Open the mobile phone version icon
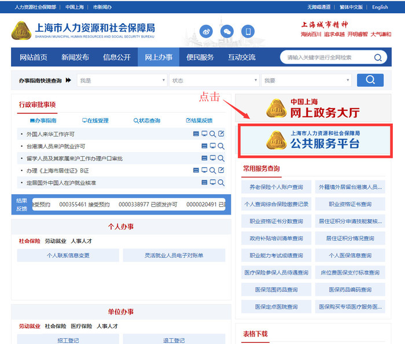The image size is (405, 344). [x=248, y=31]
